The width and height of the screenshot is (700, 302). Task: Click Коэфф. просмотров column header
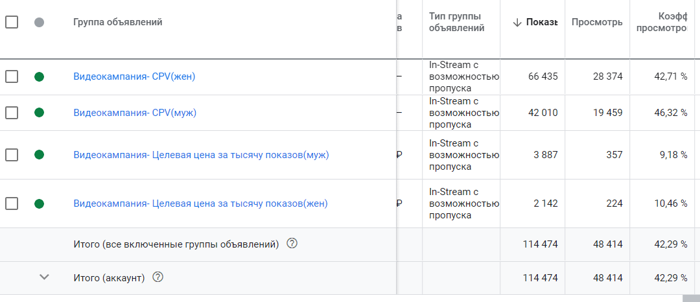pos(661,23)
